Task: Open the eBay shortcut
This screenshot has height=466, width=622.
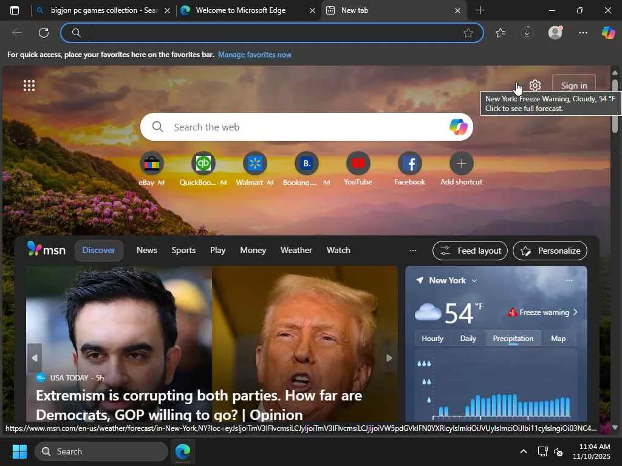Action: 151,169
